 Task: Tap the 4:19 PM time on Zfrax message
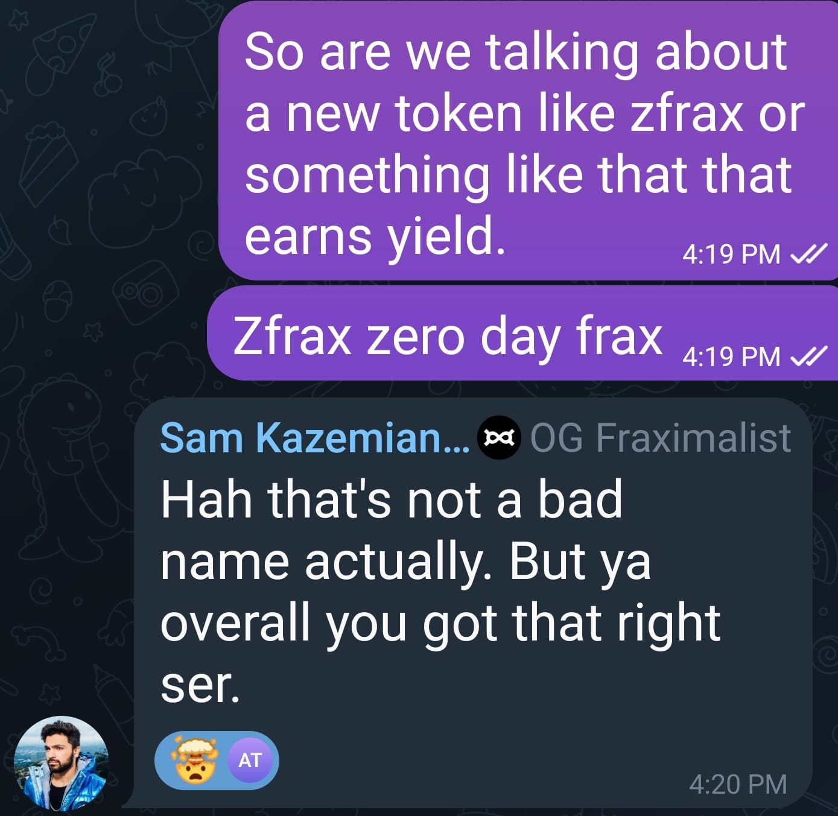[x=731, y=358]
